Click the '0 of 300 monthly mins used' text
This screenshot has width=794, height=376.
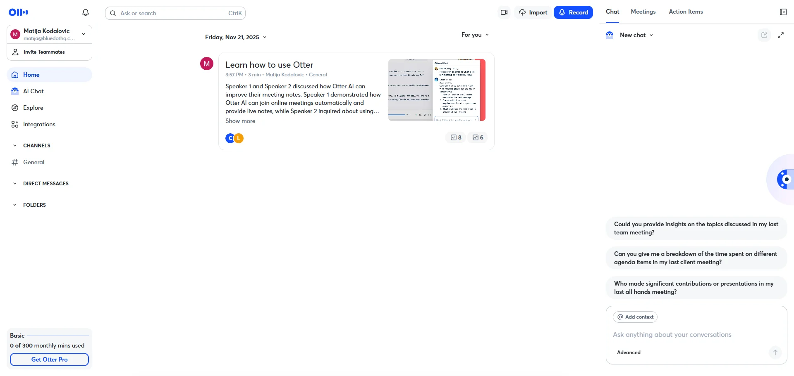pos(47,345)
